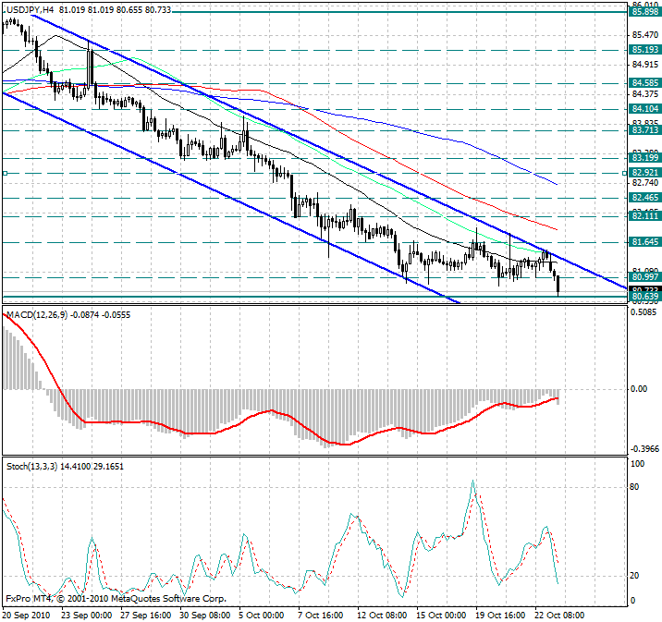The image size is (662, 622).
Task: Select the 81.645 level price tag
Action: 645,242
